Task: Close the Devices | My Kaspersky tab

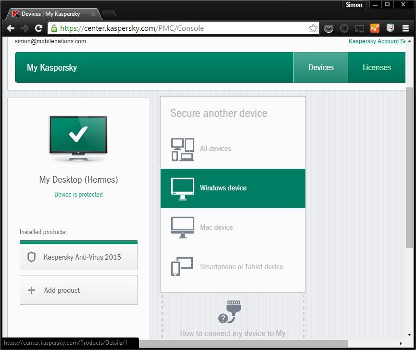Action: coord(93,14)
